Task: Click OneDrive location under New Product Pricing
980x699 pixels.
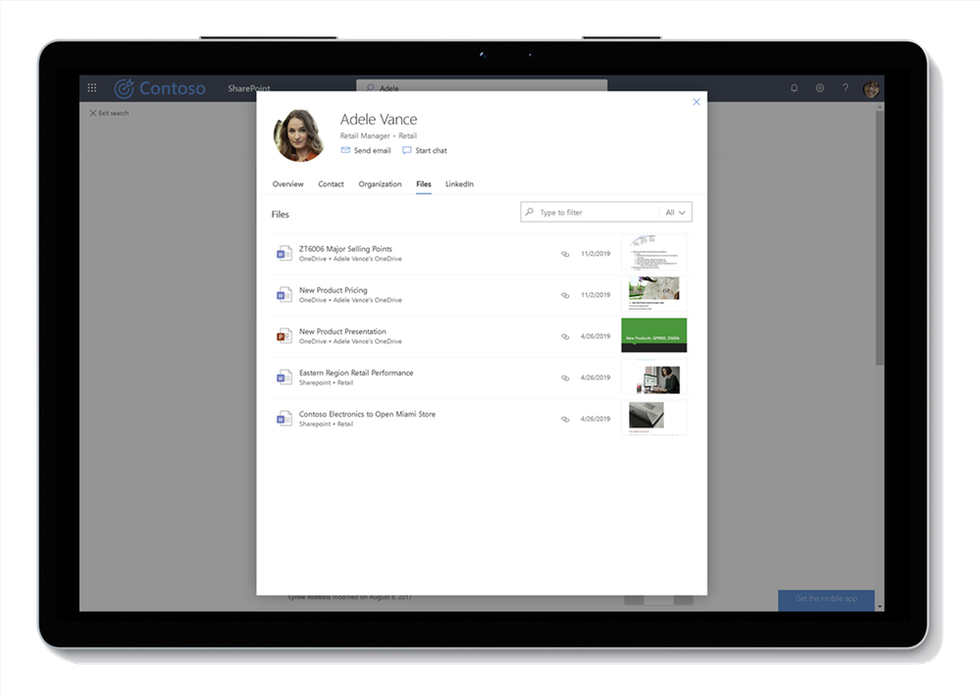Action: click(350, 300)
